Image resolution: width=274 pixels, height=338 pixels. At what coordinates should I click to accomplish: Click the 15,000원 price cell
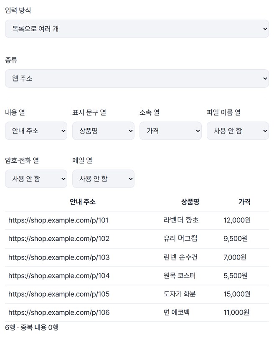click(x=237, y=294)
